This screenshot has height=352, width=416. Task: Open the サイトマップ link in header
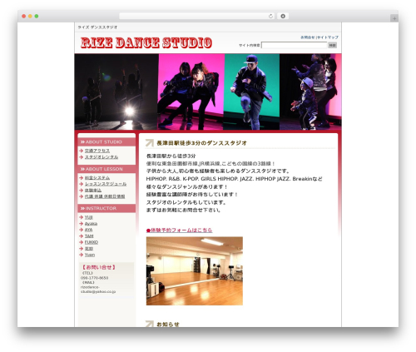point(328,37)
